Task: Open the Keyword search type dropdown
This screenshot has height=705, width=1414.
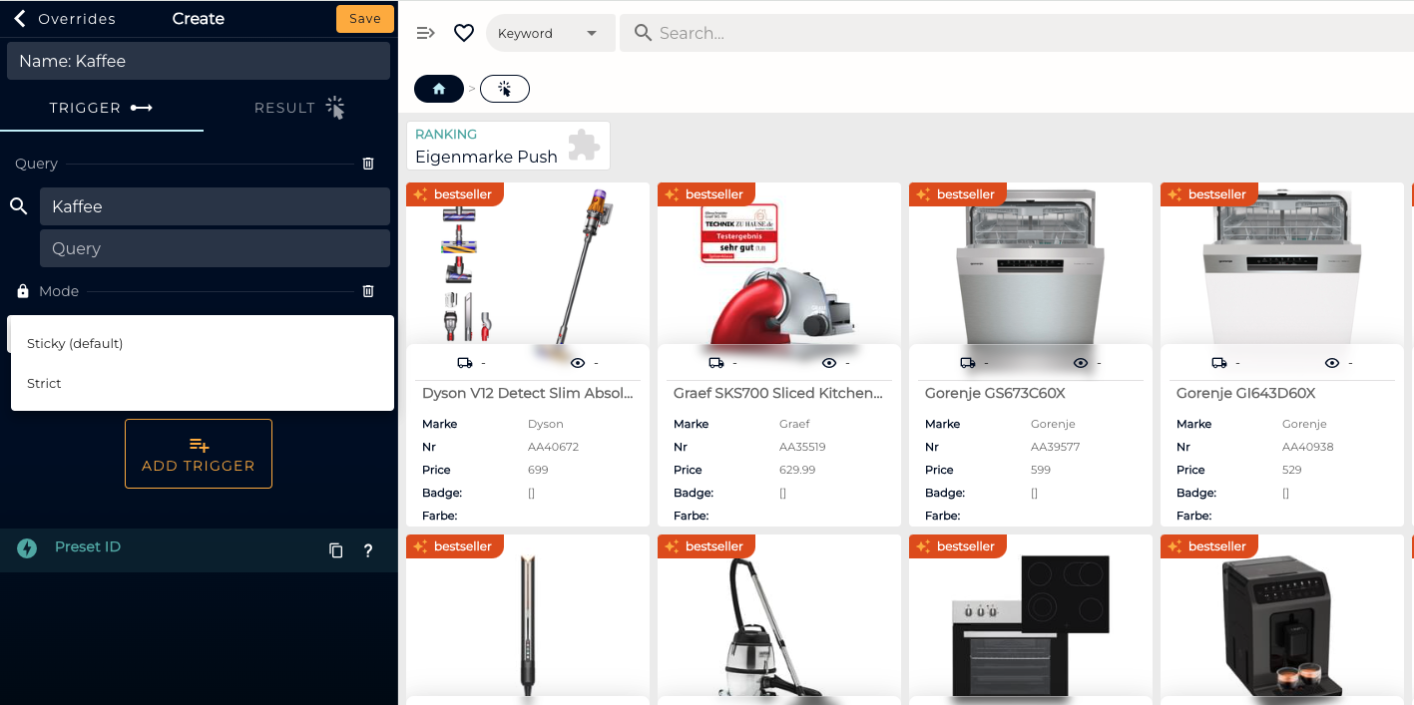Action: click(550, 33)
